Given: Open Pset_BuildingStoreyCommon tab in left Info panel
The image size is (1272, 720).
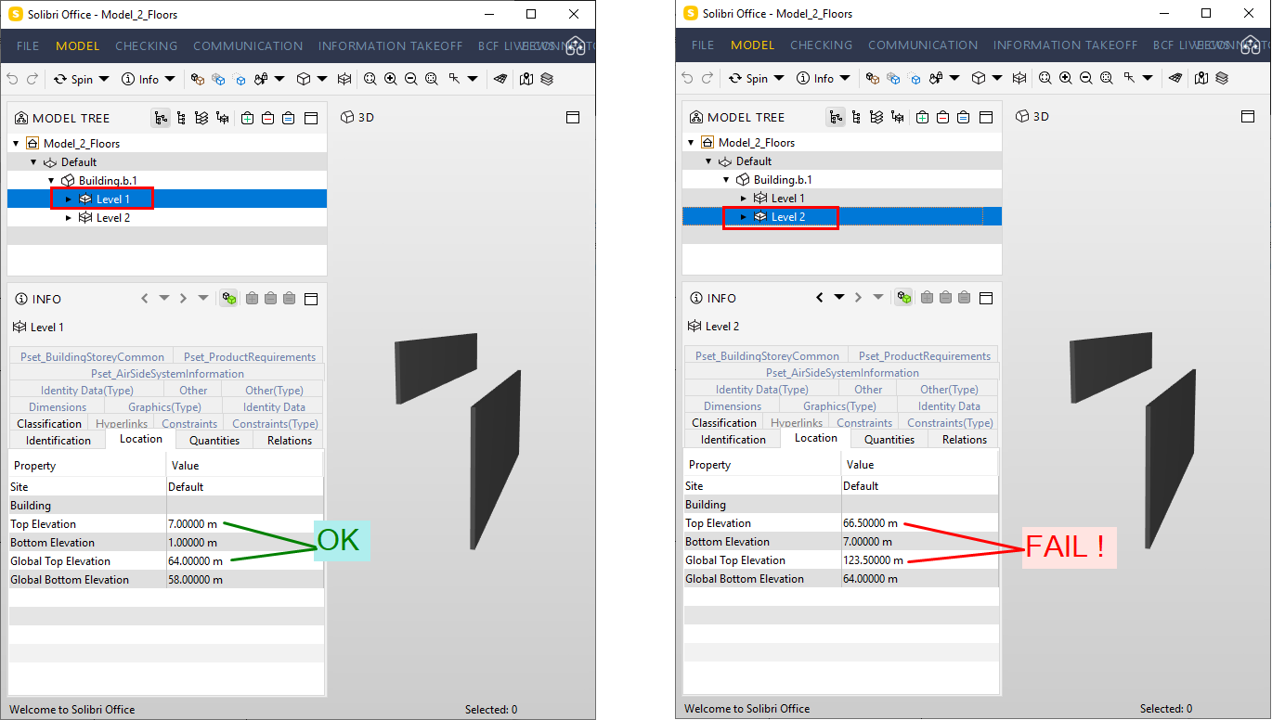Looking at the screenshot, I should (x=91, y=356).
